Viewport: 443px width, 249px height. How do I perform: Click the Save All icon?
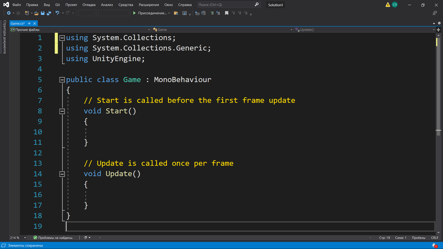[x=48, y=13]
